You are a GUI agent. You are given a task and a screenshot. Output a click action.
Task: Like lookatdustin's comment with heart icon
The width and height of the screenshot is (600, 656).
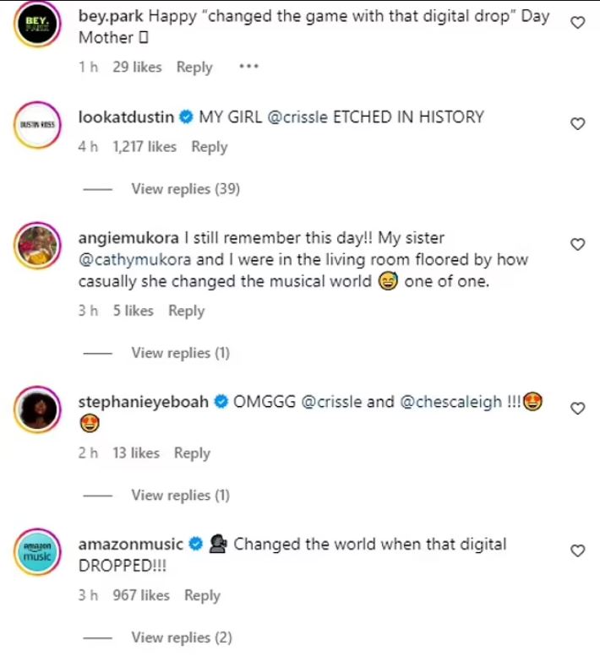click(578, 124)
